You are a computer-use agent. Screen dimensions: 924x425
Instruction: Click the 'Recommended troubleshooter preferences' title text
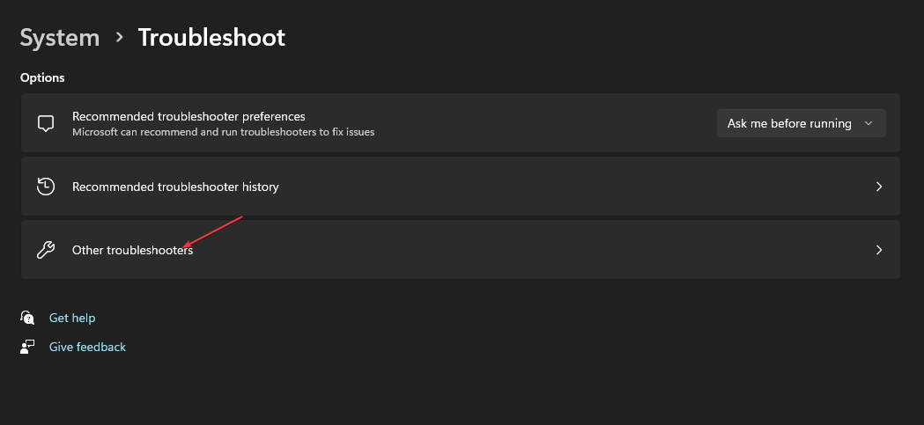pyautogui.click(x=188, y=116)
